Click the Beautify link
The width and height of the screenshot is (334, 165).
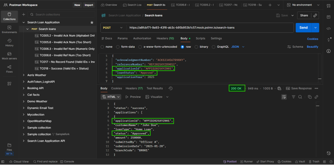[312, 47]
